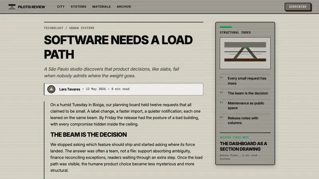319x179 pixels.
Task: Open the MATERIALS menu item
Action: tap(101, 7)
